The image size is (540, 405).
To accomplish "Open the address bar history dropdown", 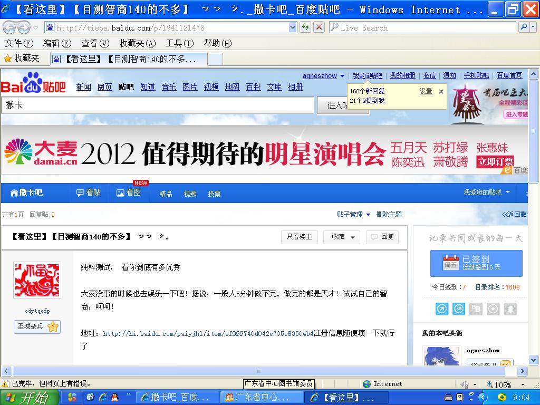I will coord(293,27).
